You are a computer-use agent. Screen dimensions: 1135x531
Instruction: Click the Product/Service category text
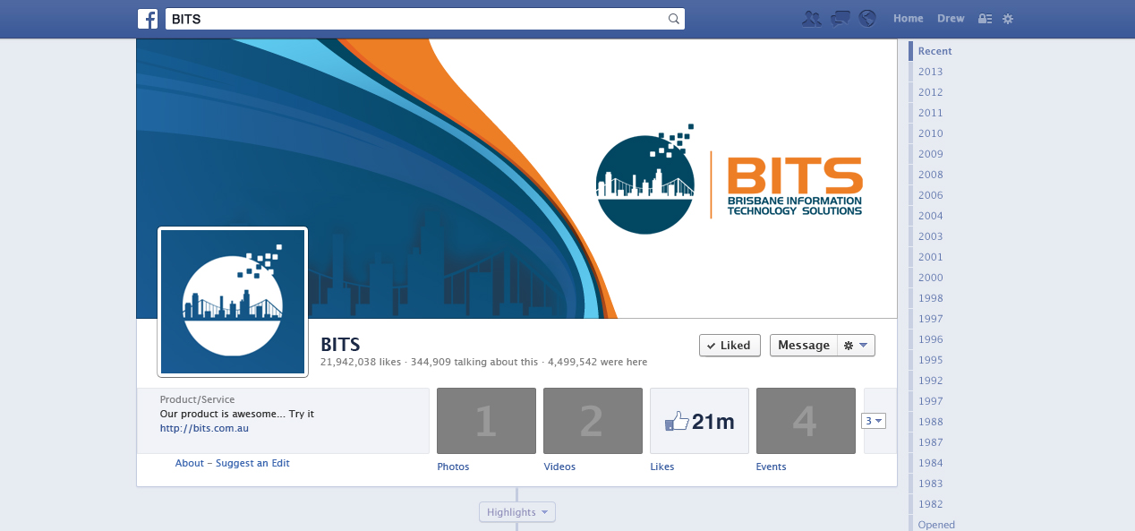coord(197,399)
